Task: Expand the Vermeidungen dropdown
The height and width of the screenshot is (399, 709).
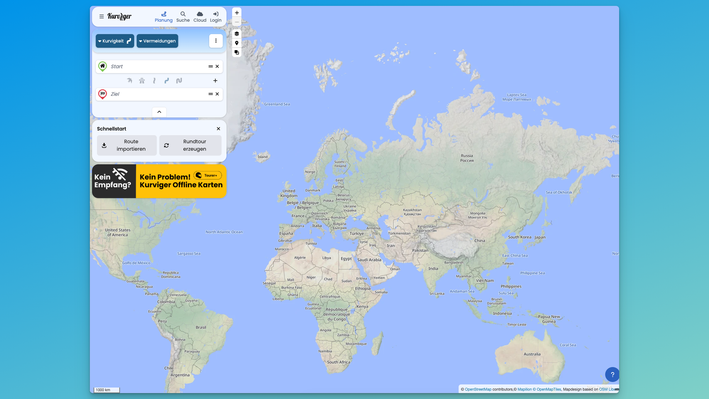Action: [157, 41]
